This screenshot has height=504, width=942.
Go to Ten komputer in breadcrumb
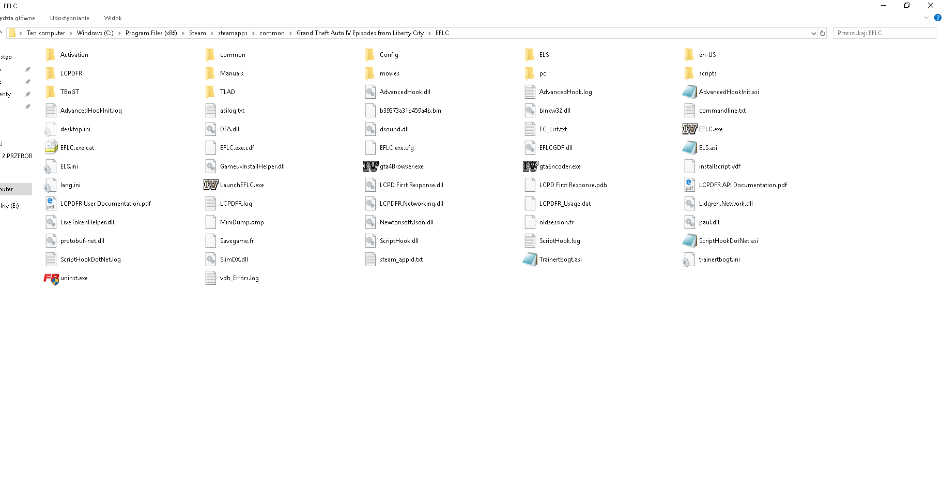pyautogui.click(x=46, y=33)
